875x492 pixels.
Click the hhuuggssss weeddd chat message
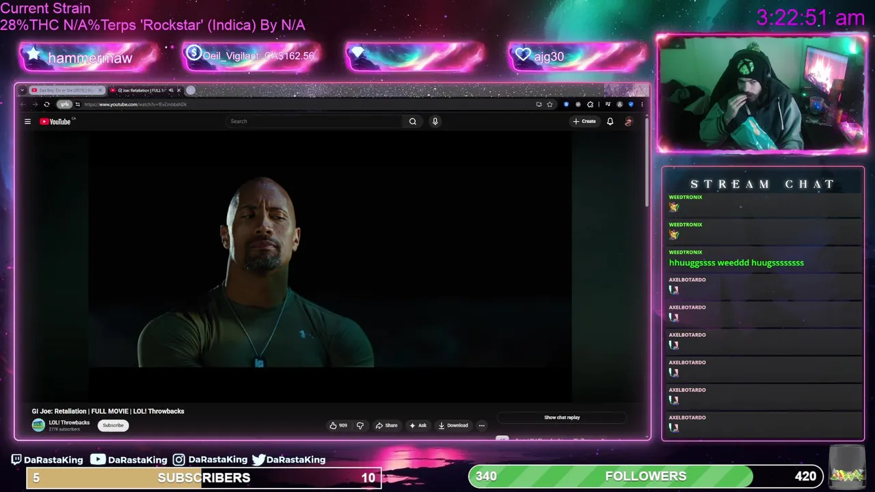pyautogui.click(x=736, y=262)
